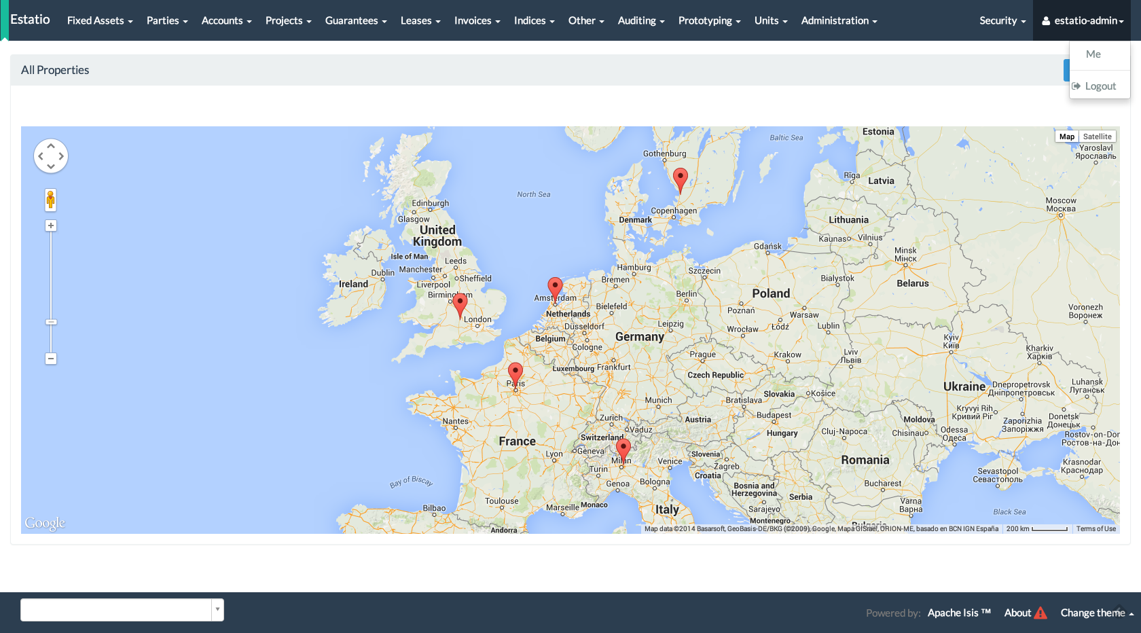
Task: Click the map marker near London
Action: (x=460, y=305)
